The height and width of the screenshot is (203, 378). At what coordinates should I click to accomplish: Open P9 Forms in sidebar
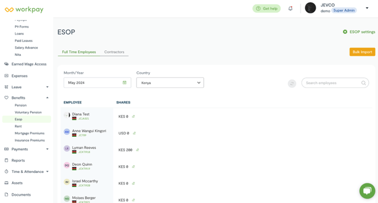click(21, 27)
